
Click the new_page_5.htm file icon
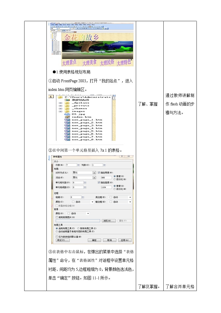[x=67, y=131]
